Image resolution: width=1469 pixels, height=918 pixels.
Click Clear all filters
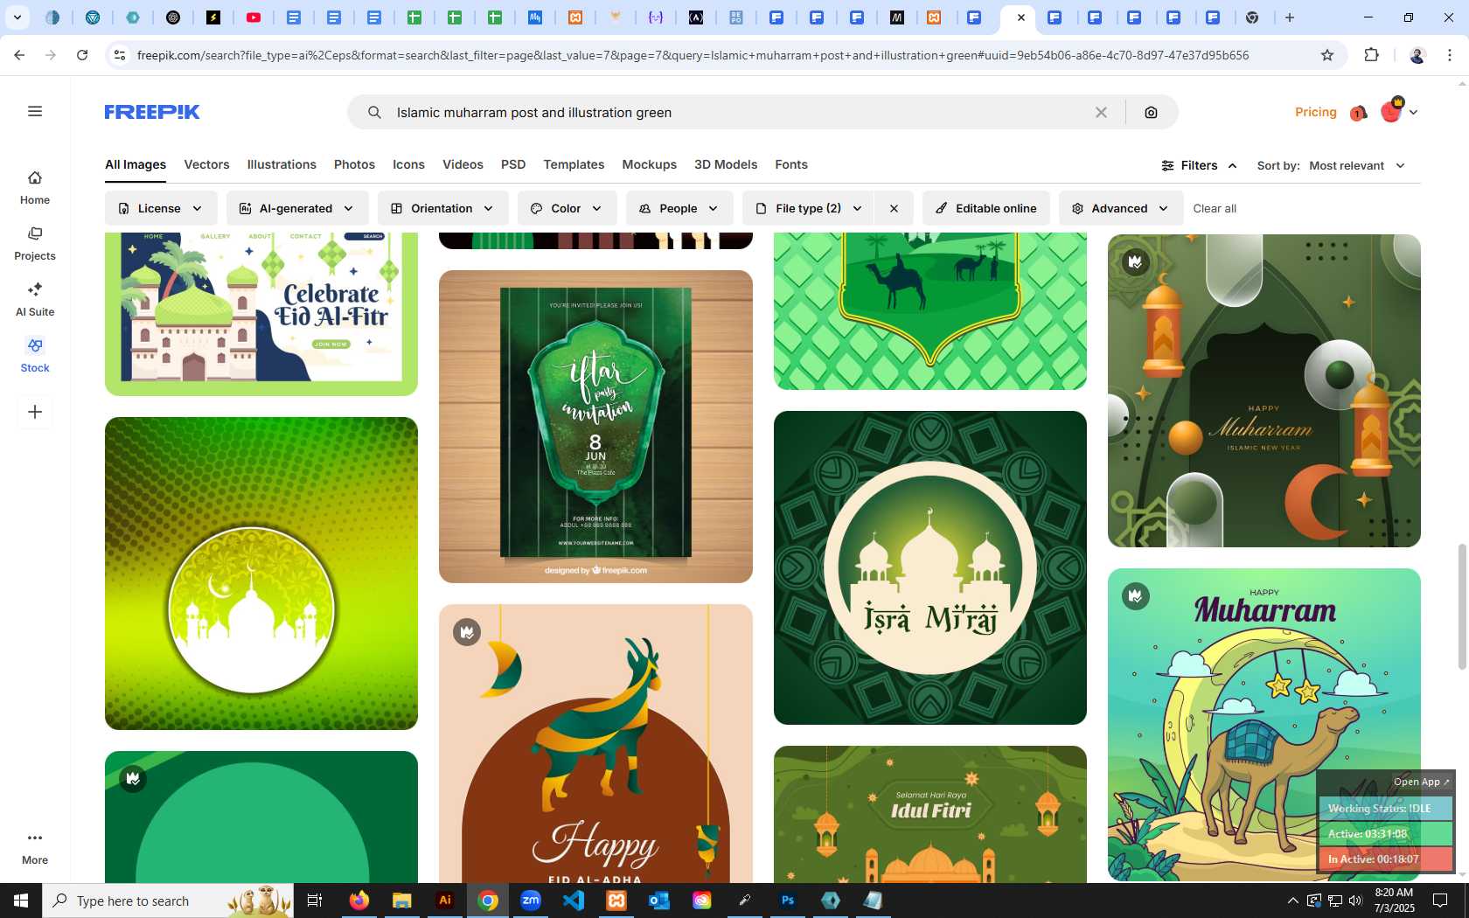[1215, 208]
